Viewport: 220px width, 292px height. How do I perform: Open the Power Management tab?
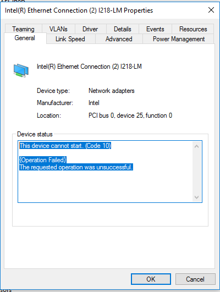pos(179,39)
